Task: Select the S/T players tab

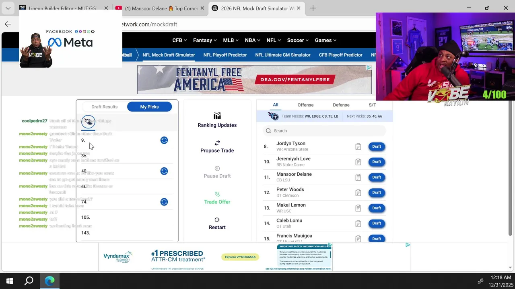Action: click(x=373, y=105)
